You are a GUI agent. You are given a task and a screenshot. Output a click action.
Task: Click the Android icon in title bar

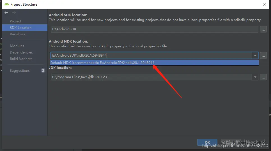(x=7, y=4)
